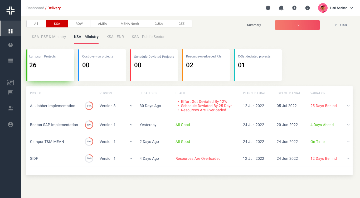Open Hari Sankar user menu arrow
The height and width of the screenshot is (198, 360).
click(352, 8)
